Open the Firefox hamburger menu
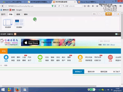This screenshot has width=123, height=92. pos(120,6)
